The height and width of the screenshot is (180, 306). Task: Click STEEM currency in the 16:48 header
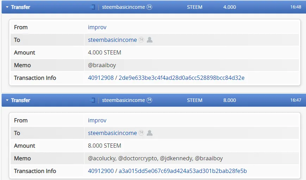pyautogui.click(x=195, y=7)
